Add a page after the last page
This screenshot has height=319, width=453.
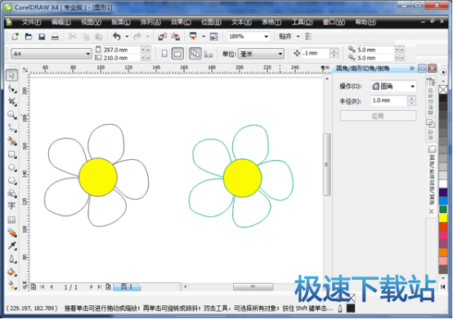point(108,286)
